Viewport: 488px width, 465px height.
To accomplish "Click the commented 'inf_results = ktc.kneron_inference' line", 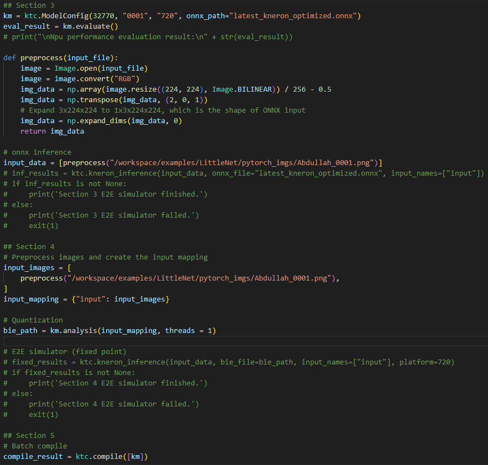I will pos(243,173).
